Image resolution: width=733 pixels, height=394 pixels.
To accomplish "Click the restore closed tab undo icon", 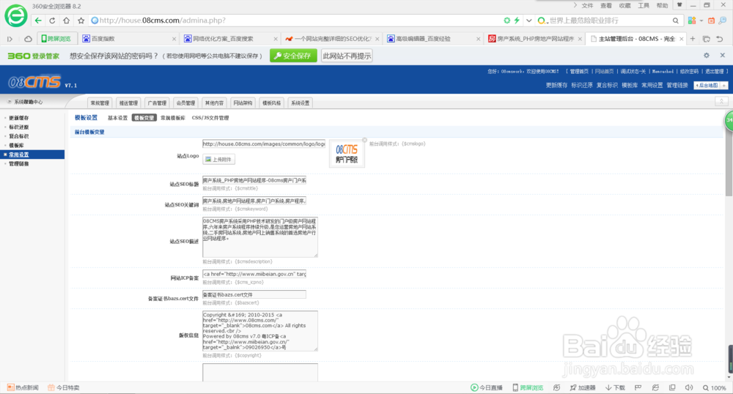I will [x=720, y=39].
